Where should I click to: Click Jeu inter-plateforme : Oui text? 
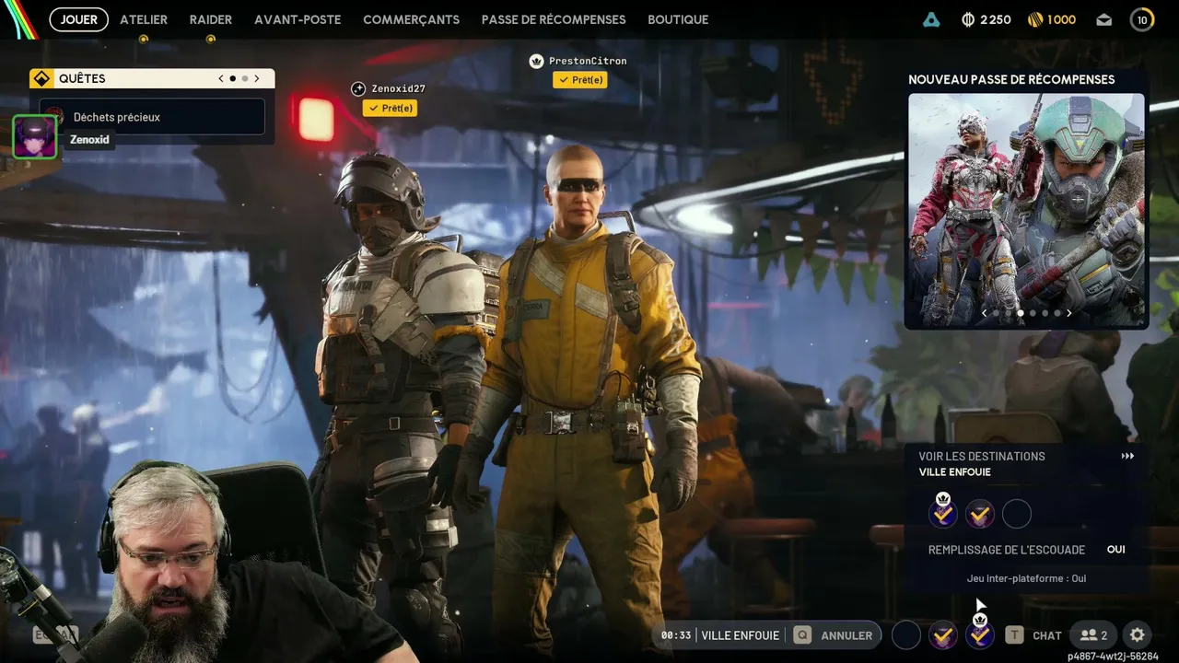1027,578
